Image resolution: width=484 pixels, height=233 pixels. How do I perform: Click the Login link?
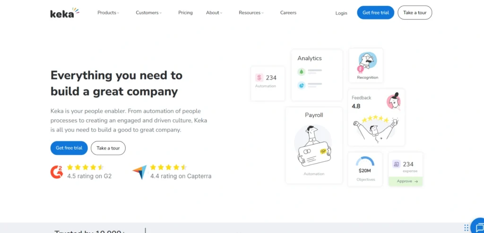341,13
